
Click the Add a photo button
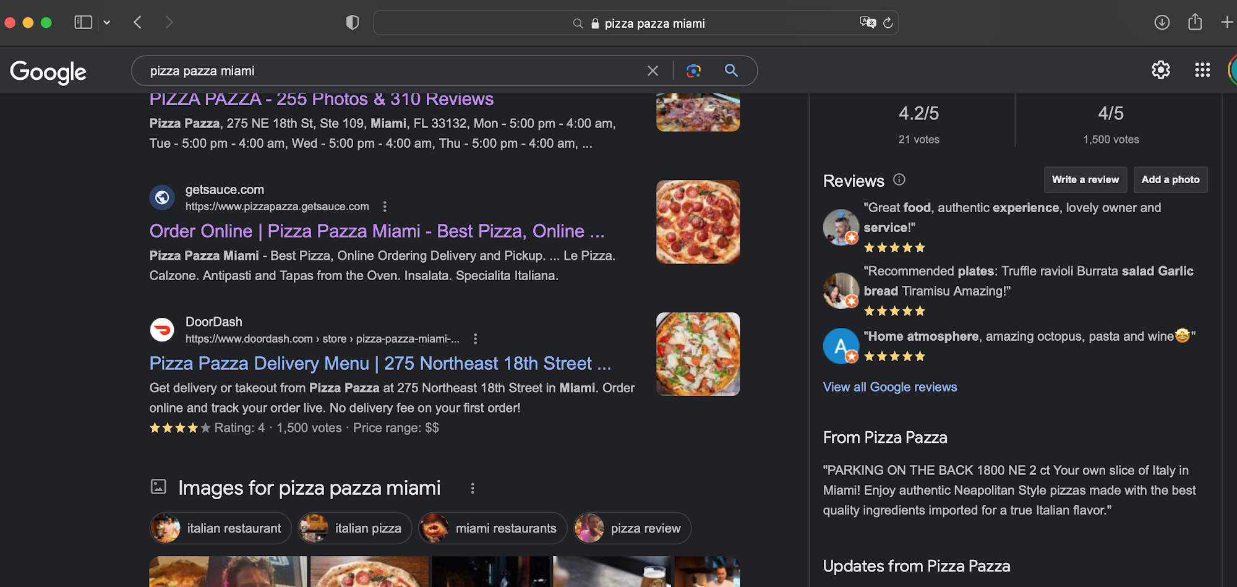pos(1170,180)
